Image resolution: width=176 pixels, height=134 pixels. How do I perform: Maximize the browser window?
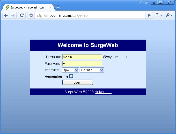(161, 3)
